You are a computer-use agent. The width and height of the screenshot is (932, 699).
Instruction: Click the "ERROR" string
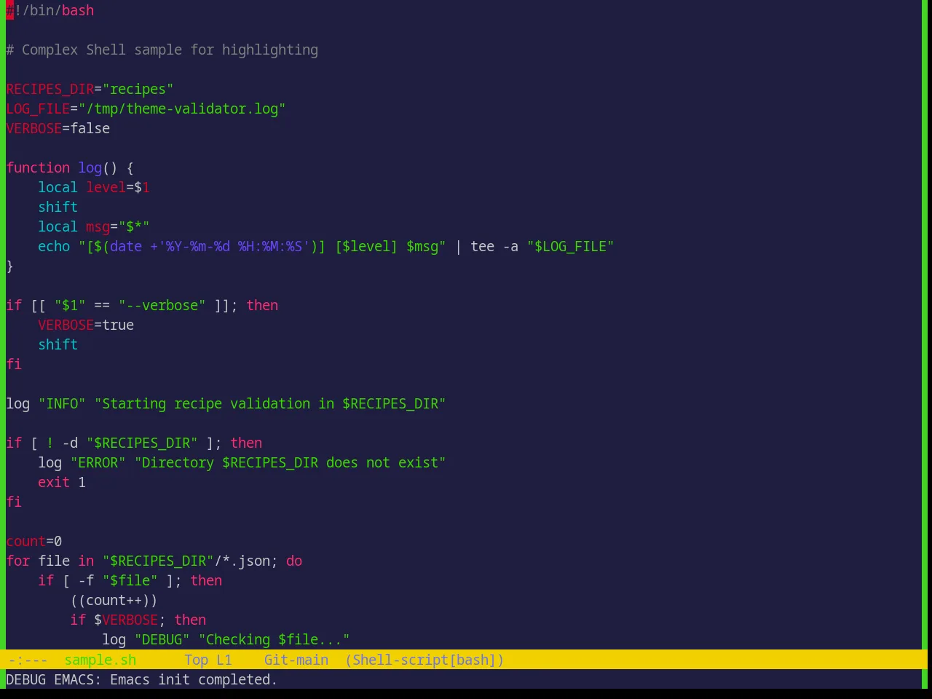(98, 462)
